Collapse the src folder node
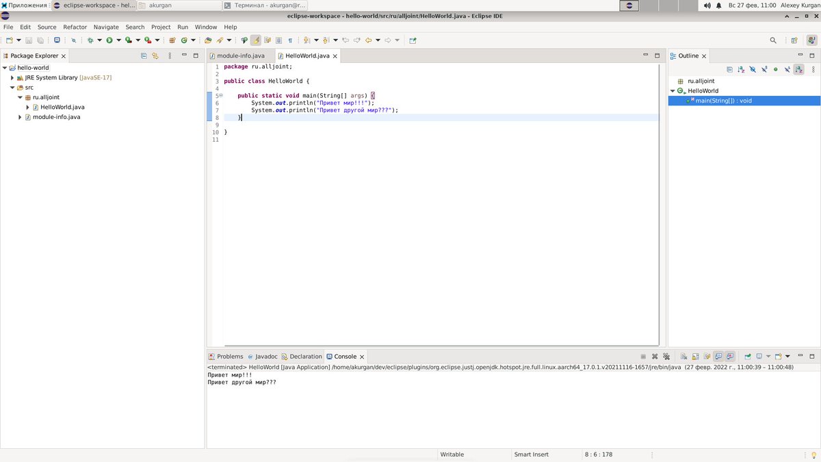This screenshot has height=462, width=821. (12, 88)
